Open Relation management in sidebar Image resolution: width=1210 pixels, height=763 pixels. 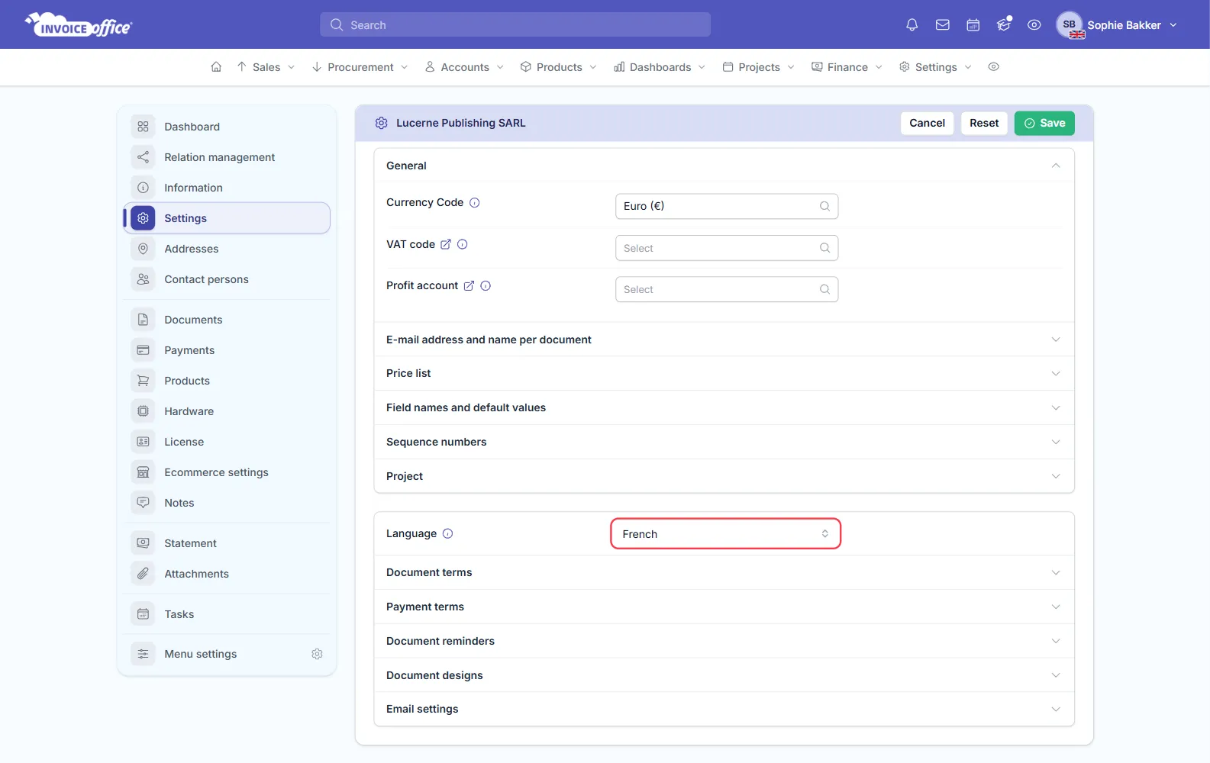pos(227,157)
